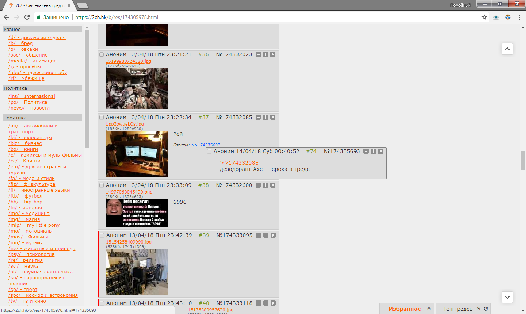526x314 pixels.
Task: Go to /news/ - новости board
Action: coord(29,108)
